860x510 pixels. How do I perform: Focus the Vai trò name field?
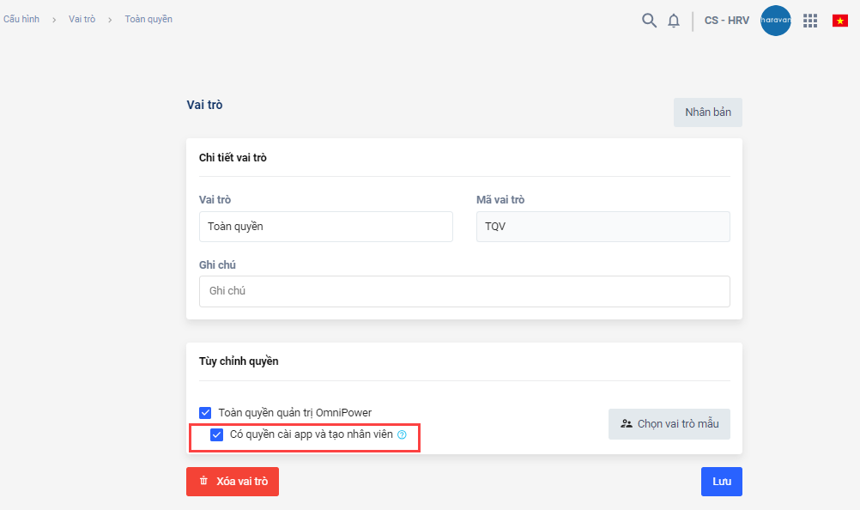325,227
